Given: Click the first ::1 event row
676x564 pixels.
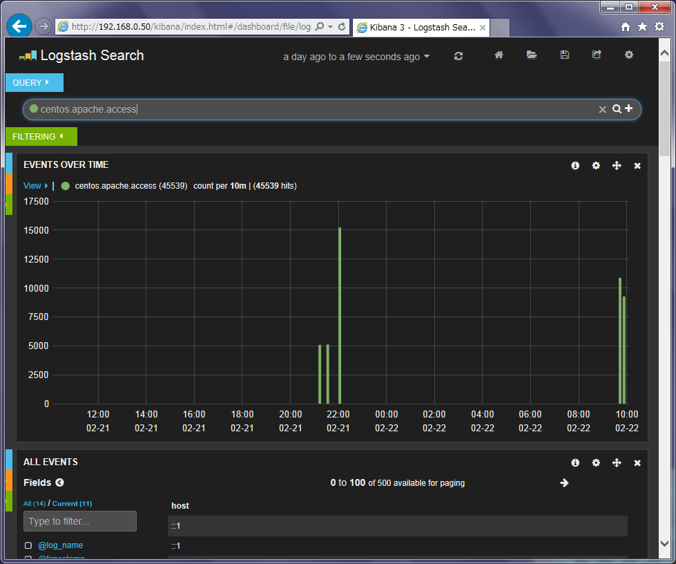Looking at the screenshot, I should point(398,526).
